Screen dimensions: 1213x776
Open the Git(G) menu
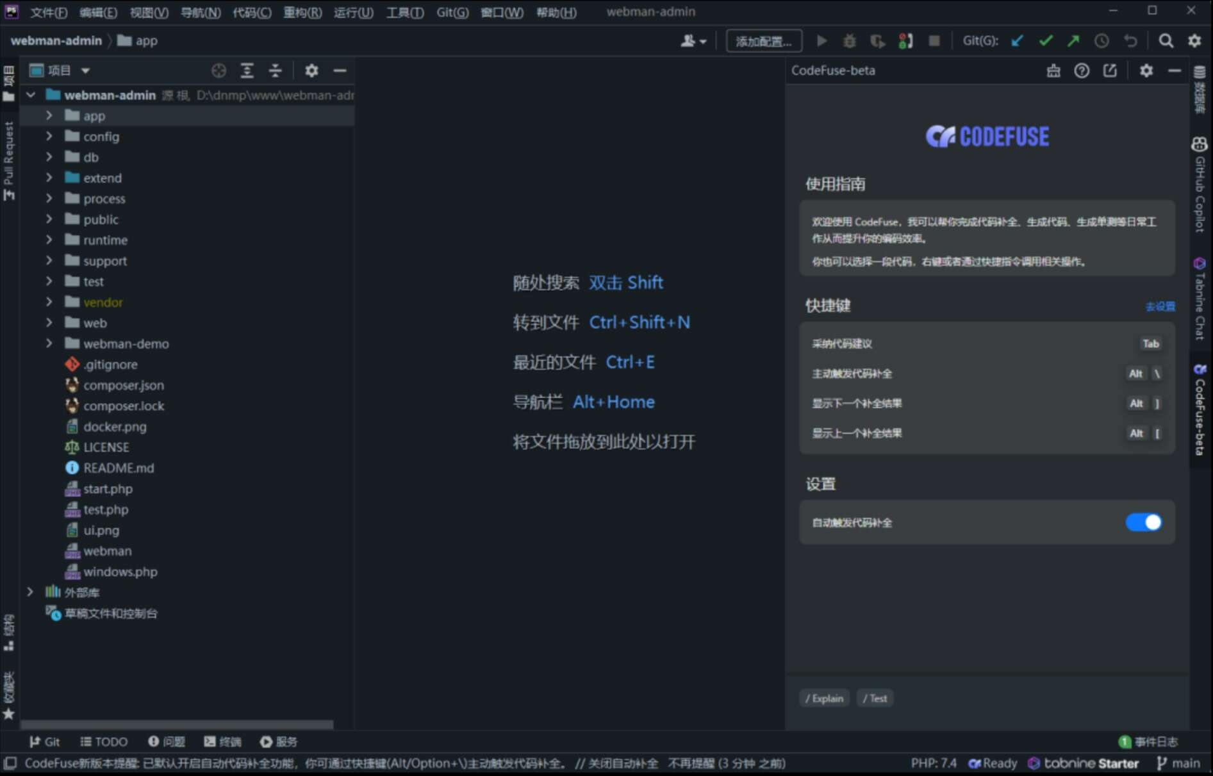[x=452, y=12]
